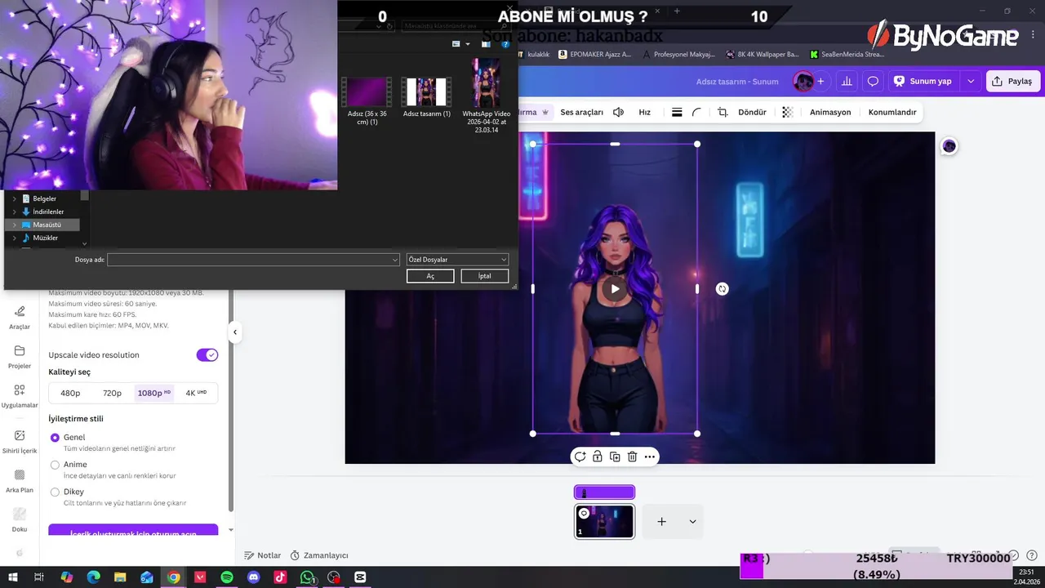Image resolution: width=1045 pixels, height=588 pixels.
Task: Open file type dropdown Özel Dosyalar
Action: pos(457,260)
